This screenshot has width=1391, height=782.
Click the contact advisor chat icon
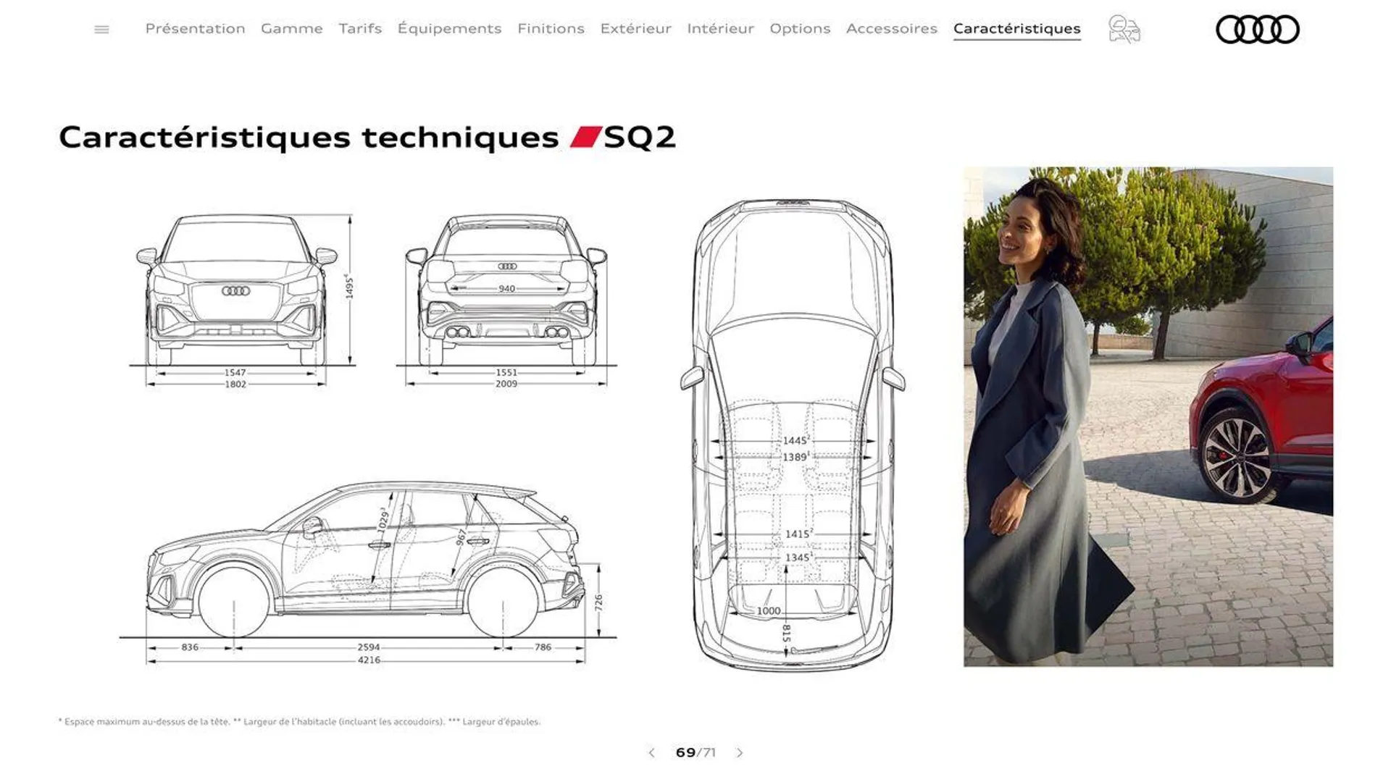(1124, 29)
